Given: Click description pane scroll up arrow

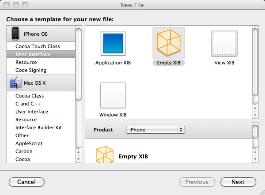Looking at the screenshot, I should pyautogui.click(x=255, y=152).
